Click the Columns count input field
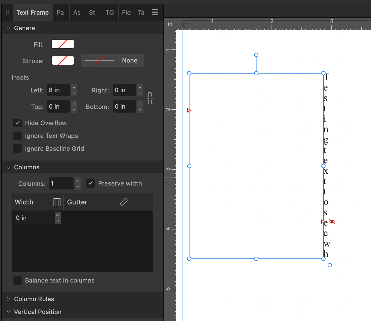Viewport: 371px width, 321px height. [61, 183]
